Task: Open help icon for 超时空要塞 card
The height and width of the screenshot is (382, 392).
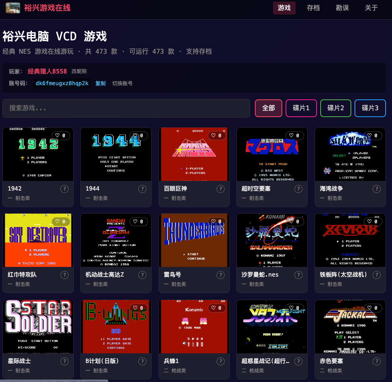Action: 298,189
